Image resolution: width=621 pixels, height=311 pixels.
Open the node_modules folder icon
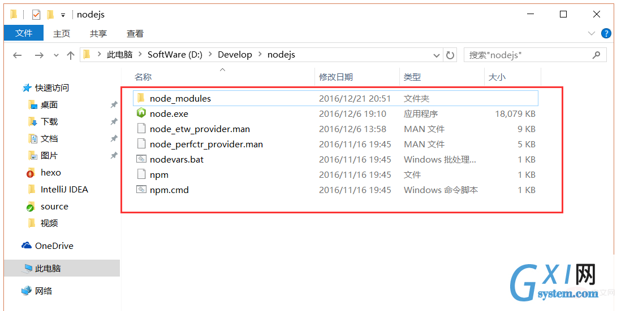coord(141,98)
